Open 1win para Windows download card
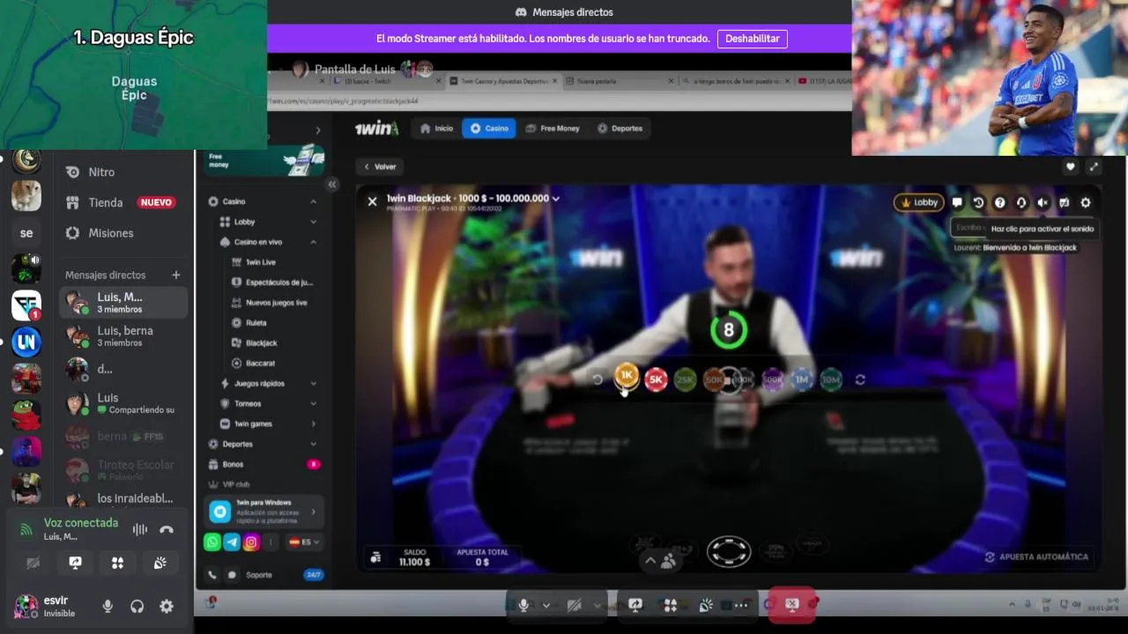 (263, 512)
